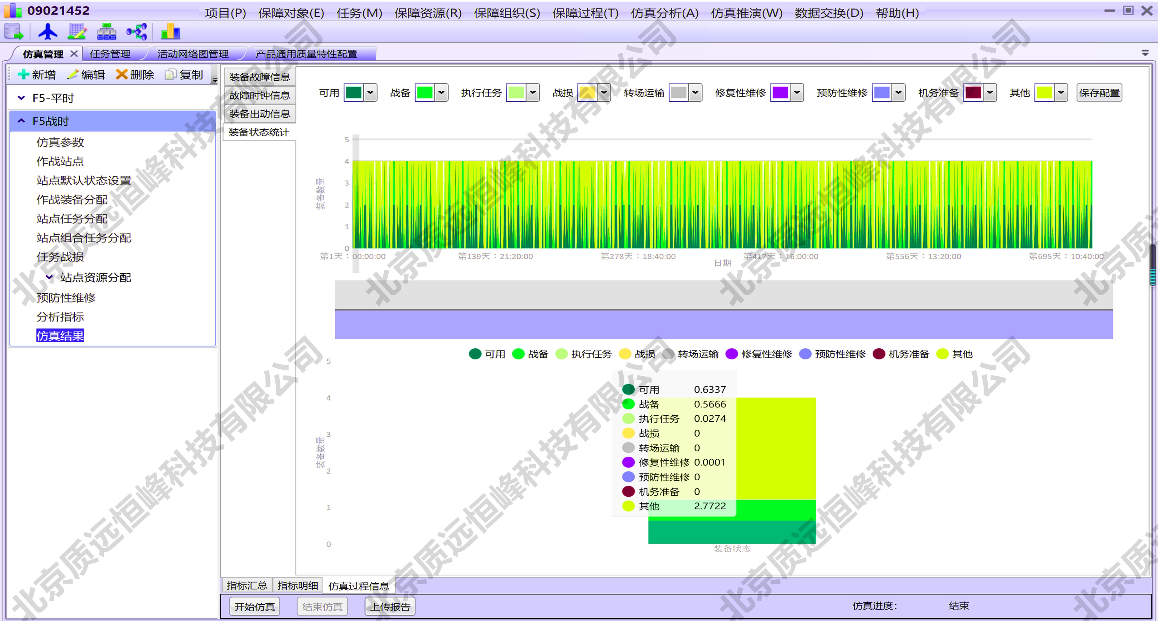Select the 装备故障信息 side tab

click(260, 77)
